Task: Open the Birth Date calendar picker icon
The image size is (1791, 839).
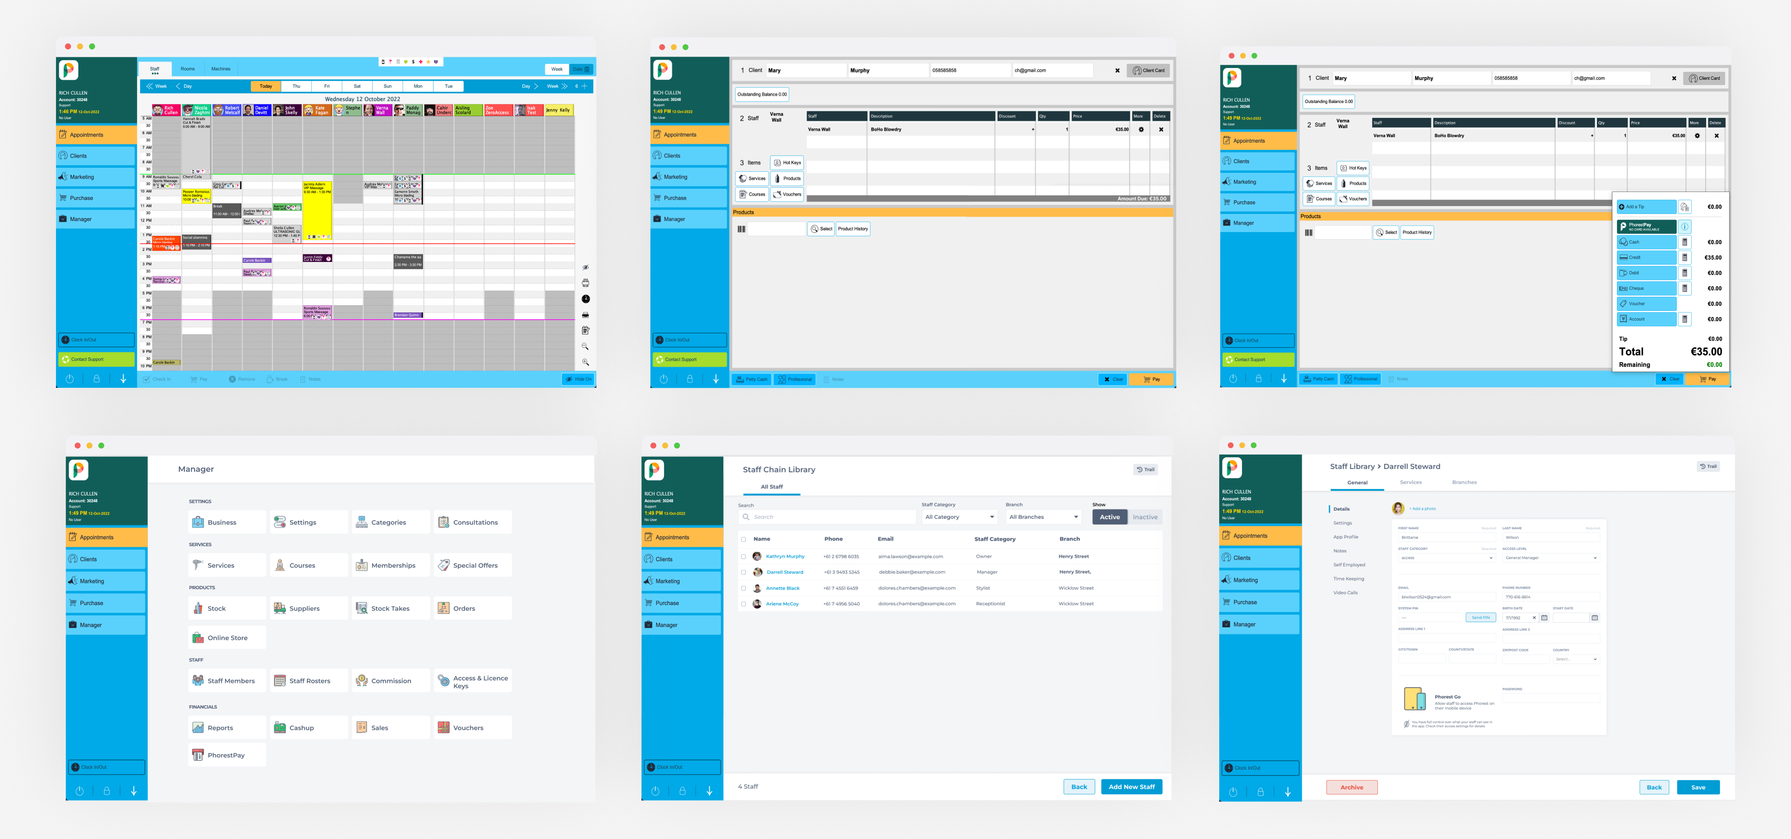Action: pos(1544,618)
